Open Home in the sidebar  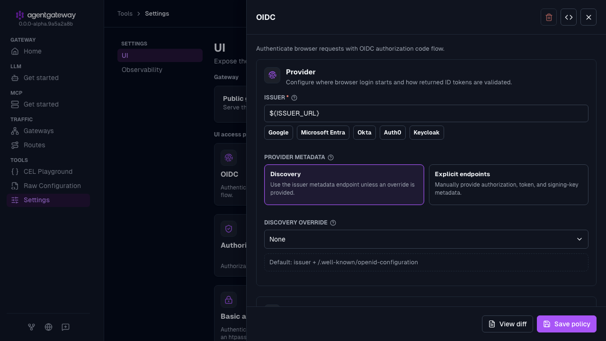point(48,51)
